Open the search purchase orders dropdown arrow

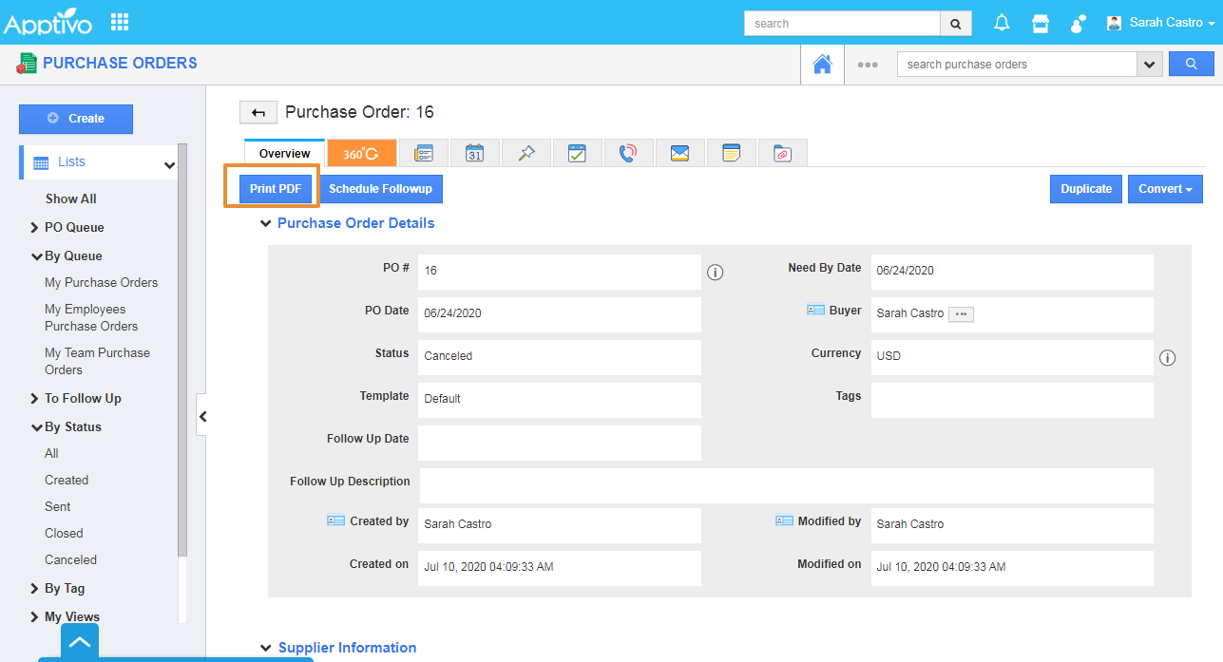(1150, 65)
